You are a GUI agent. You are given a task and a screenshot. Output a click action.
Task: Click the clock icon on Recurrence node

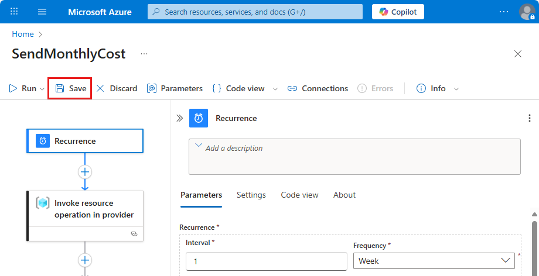point(43,141)
